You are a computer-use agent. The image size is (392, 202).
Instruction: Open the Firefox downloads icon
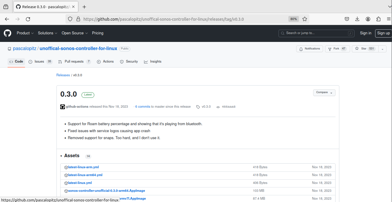357,19
